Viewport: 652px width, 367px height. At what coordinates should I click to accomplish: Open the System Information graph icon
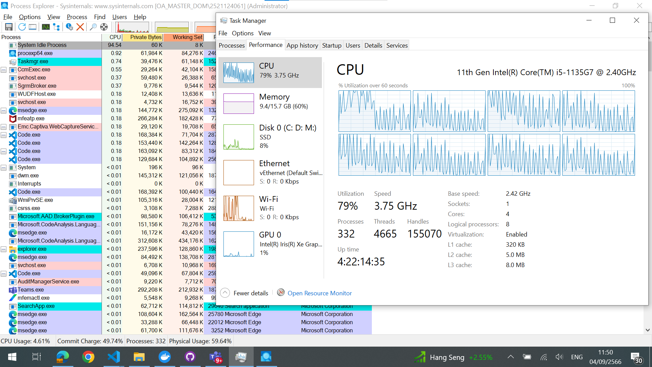pyautogui.click(x=46, y=27)
